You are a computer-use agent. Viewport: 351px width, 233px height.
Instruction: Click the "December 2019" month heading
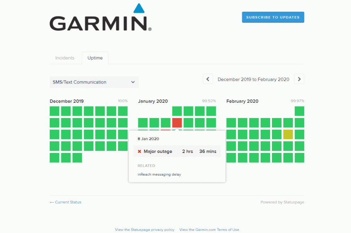pos(67,101)
